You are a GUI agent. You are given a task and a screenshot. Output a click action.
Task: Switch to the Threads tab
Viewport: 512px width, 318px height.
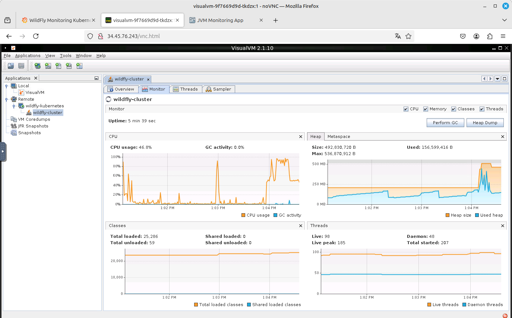tap(185, 89)
